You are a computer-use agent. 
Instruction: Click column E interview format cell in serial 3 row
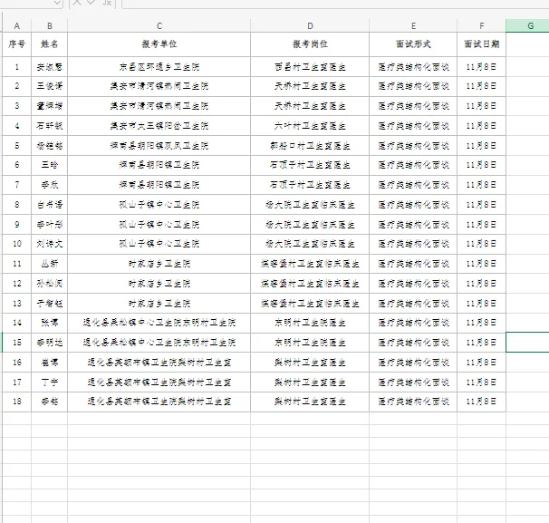413,106
